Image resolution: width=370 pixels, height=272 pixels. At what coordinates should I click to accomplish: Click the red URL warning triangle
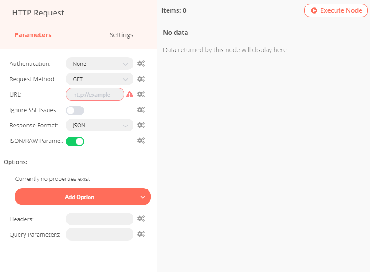click(130, 94)
